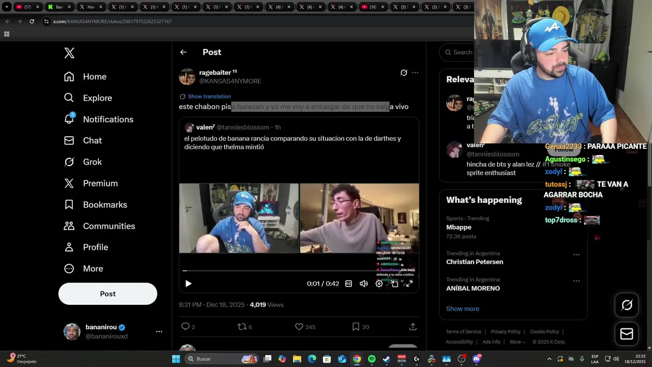Like the post with the heart icon

point(299,327)
